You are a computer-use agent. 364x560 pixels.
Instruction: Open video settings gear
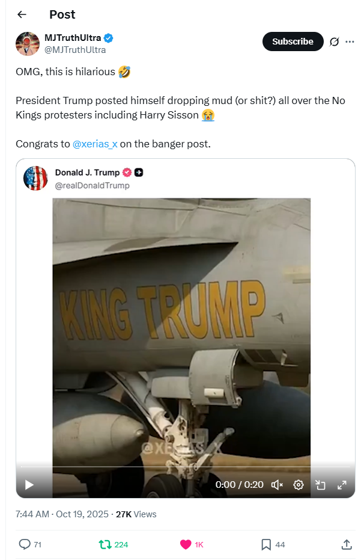[299, 484]
